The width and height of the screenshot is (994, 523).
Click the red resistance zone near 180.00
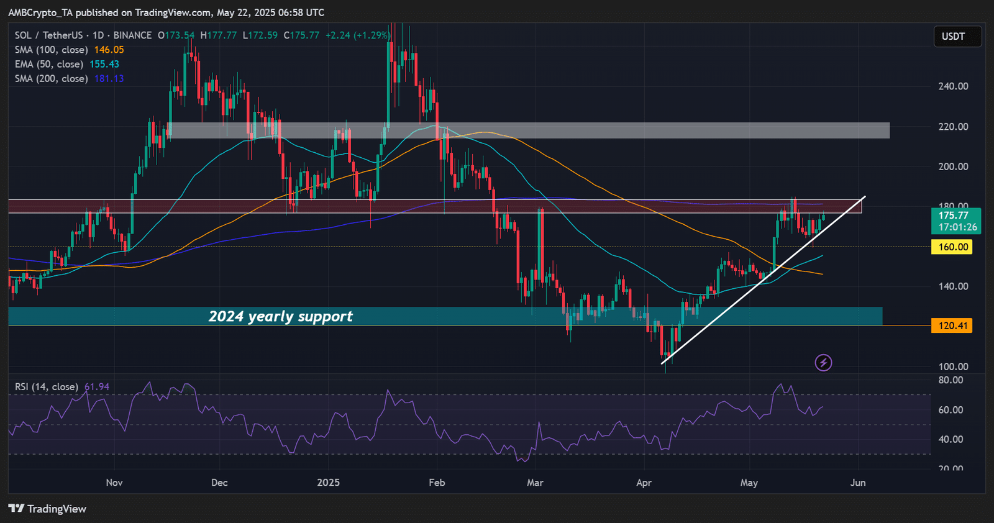[x=435, y=206]
